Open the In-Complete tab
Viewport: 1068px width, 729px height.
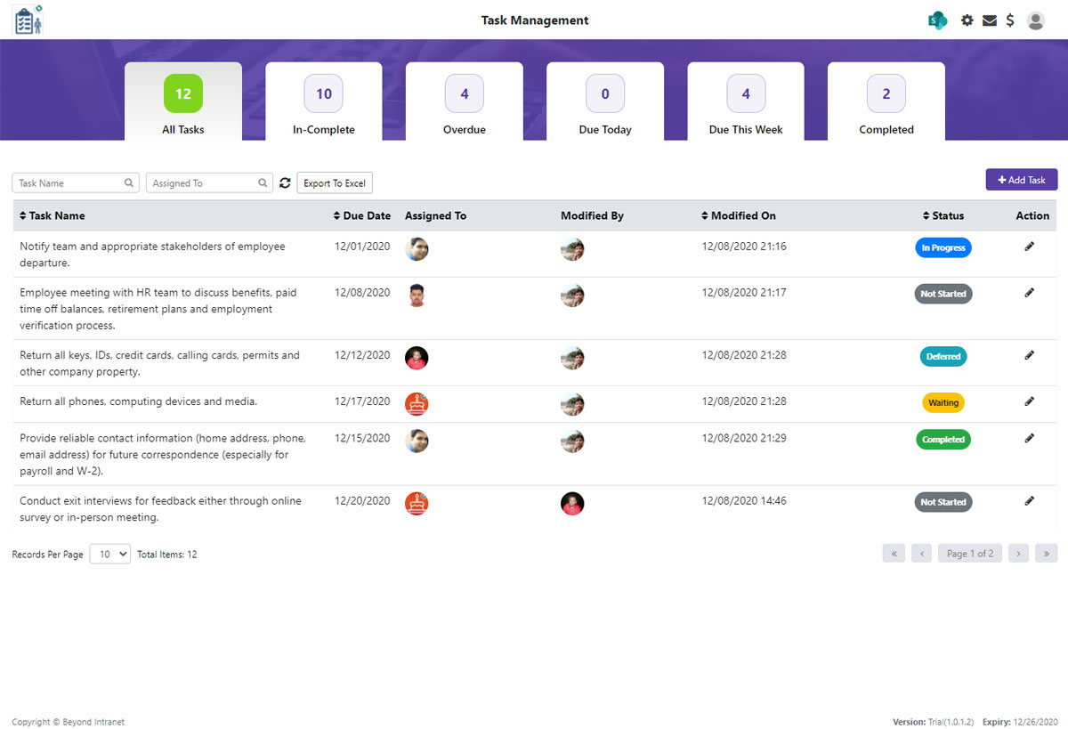click(323, 100)
